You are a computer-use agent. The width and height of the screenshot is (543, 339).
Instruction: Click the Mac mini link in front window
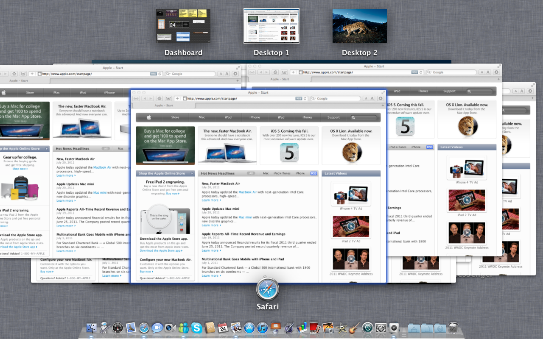[245, 217]
